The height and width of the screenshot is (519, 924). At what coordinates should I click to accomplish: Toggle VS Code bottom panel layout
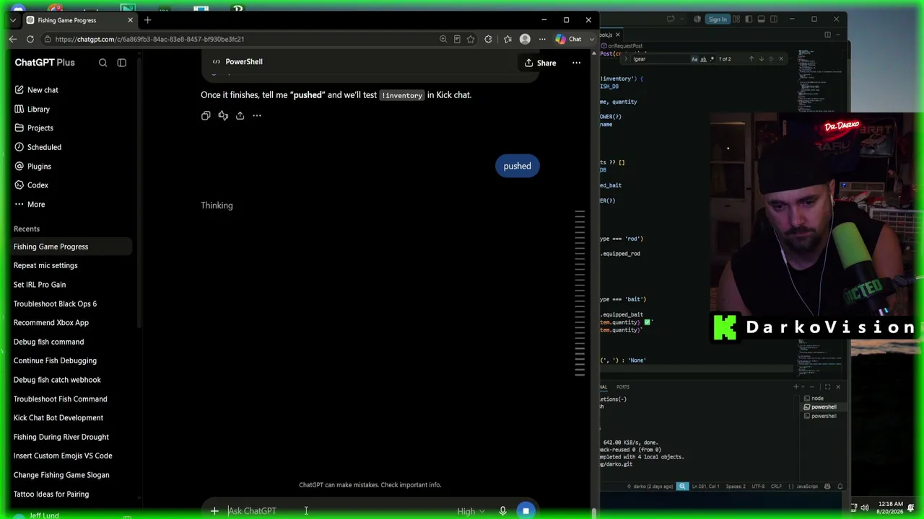tap(761, 19)
